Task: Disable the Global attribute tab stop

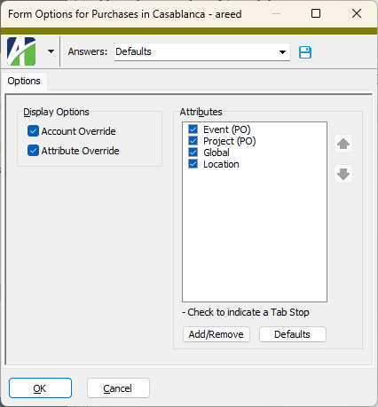Action: (x=193, y=153)
